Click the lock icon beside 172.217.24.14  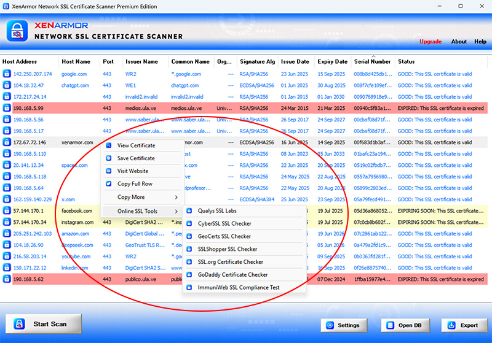[x=7, y=97]
